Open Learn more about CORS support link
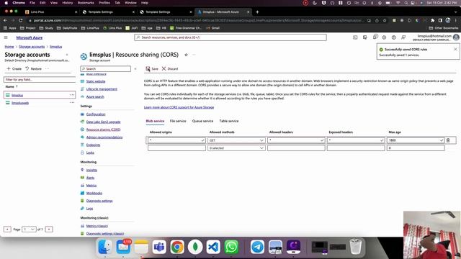This screenshot has height=259, width=461. (x=179, y=107)
